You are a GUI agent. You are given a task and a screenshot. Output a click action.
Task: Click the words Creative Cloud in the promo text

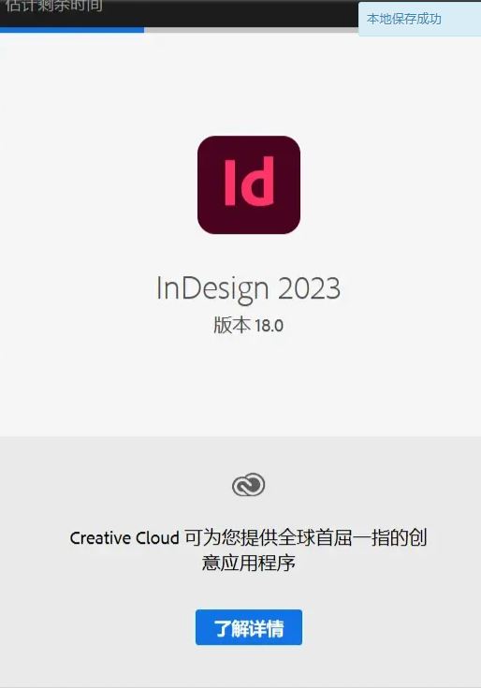point(124,538)
